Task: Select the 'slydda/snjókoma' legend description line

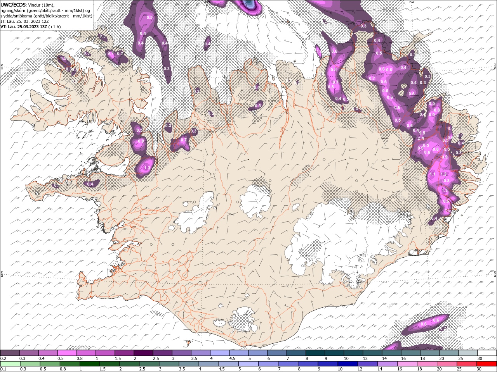Action: (47, 16)
